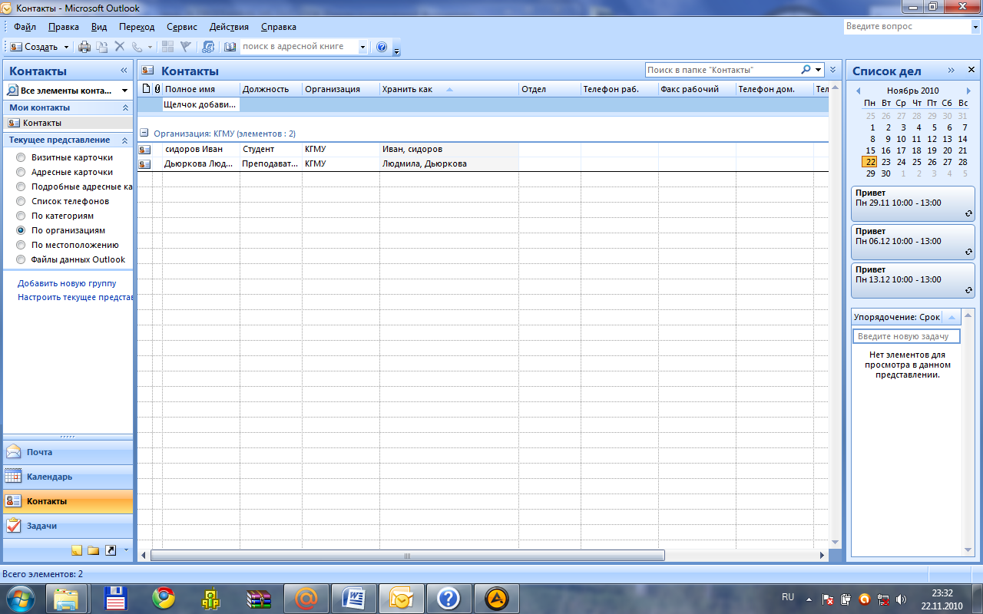
Task: Switch to Задачи in navigation pane
Action: click(x=68, y=526)
